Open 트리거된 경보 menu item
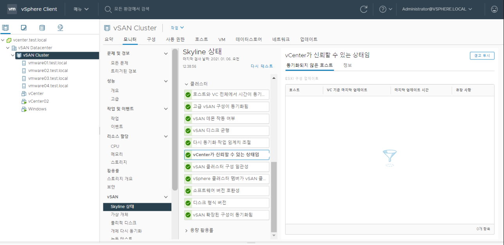Viewport: 504px width, 245px height. (124, 71)
